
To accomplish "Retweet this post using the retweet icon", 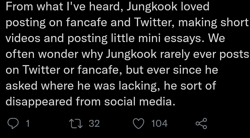I will (77, 123).
